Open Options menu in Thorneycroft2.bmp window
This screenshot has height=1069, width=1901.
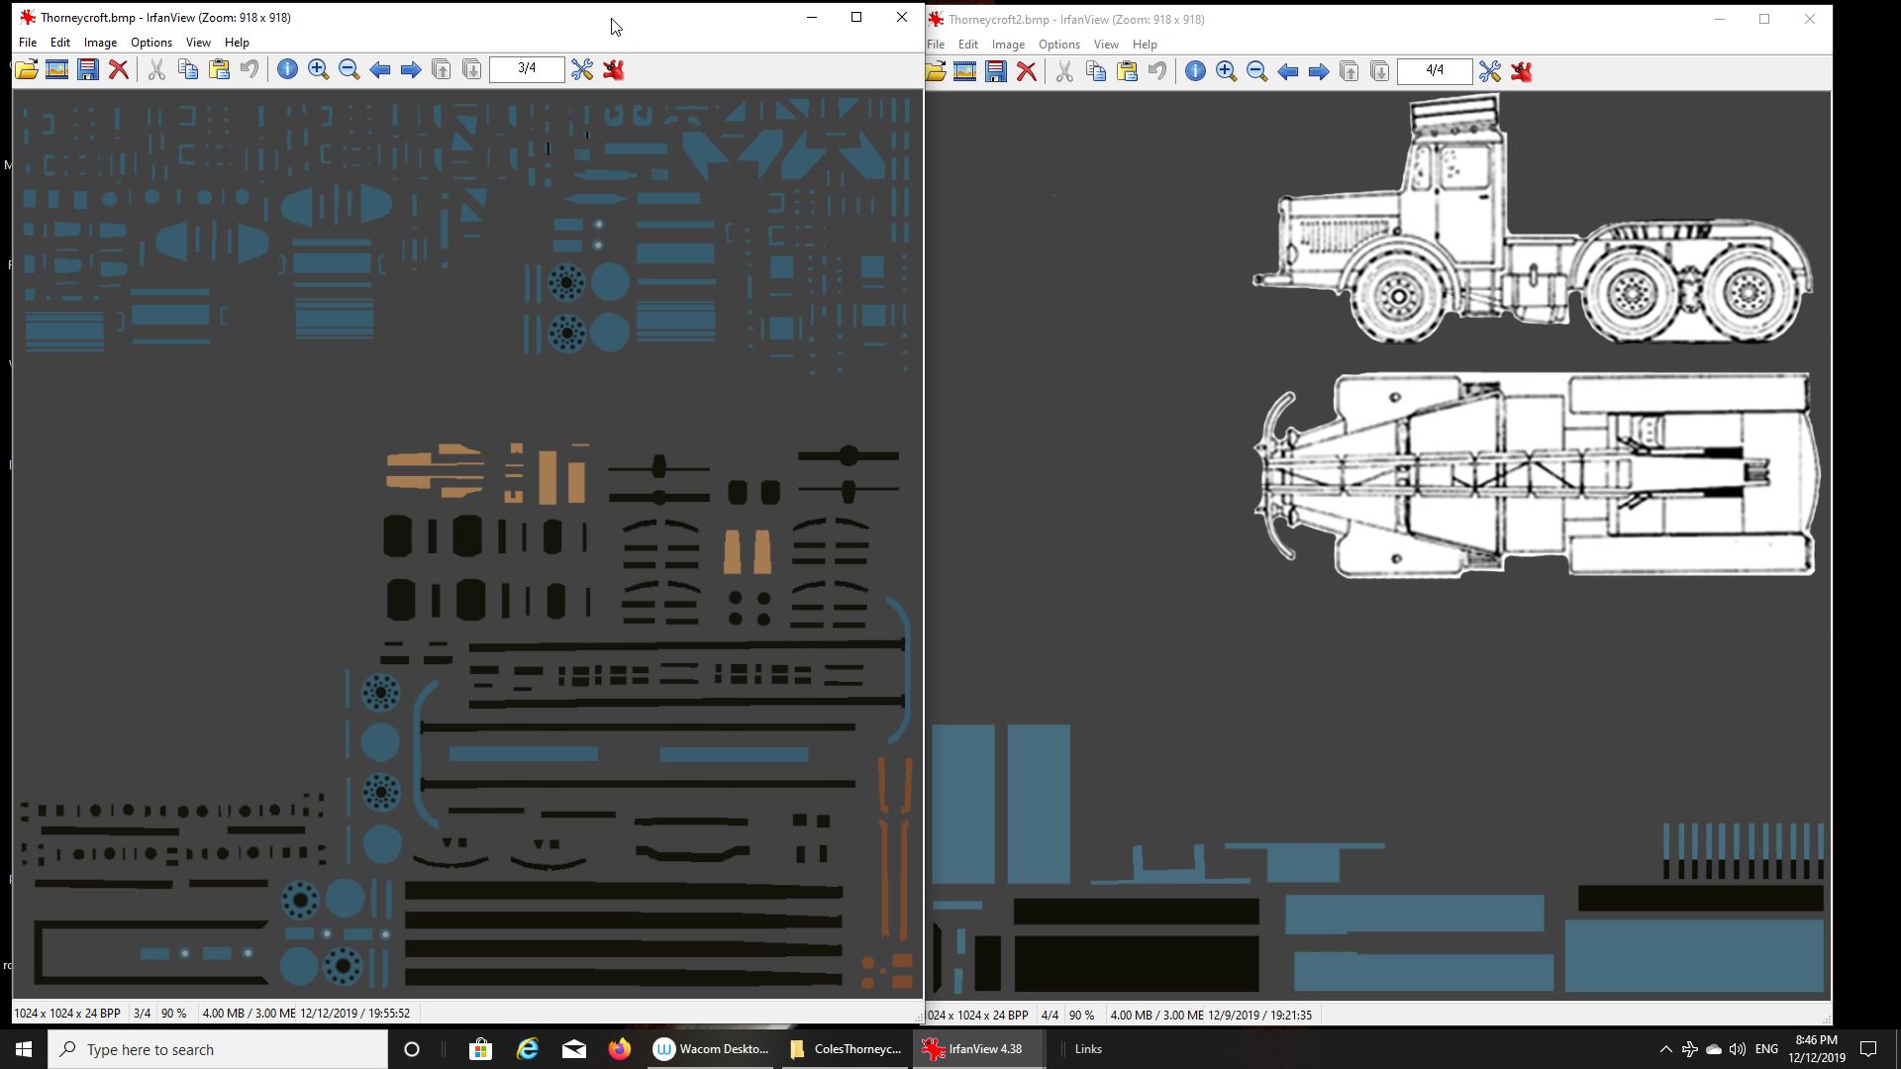coord(1058,45)
